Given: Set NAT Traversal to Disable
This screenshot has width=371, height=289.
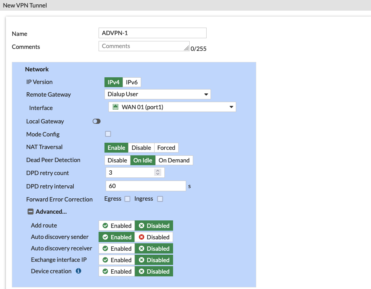Looking at the screenshot, I should tap(141, 147).
